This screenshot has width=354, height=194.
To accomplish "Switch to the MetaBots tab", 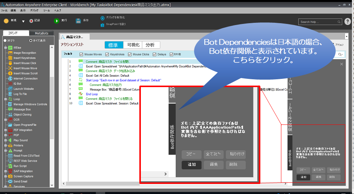I will point(42,33).
